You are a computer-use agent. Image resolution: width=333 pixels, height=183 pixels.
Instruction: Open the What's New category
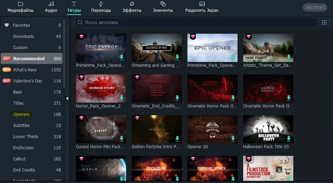click(x=32, y=70)
